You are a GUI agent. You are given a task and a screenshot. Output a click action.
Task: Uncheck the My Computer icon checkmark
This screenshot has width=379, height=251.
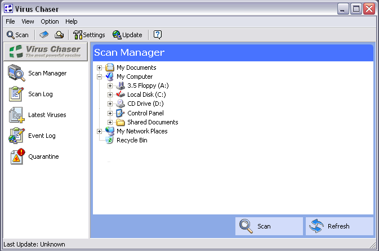(x=110, y=77)
